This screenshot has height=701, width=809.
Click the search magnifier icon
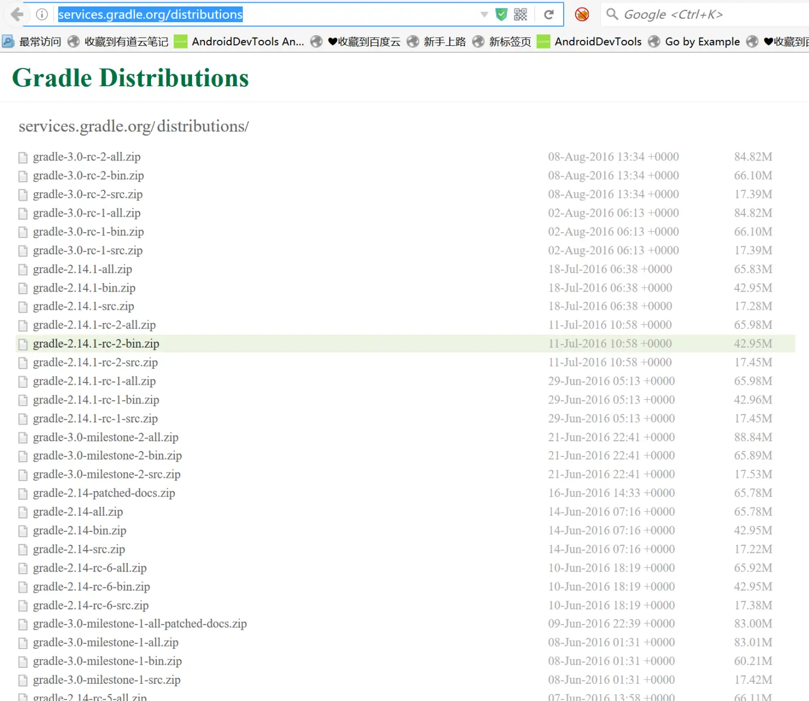612,14
